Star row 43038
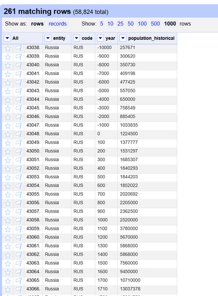The image size is (218, 296). [8, 48]
